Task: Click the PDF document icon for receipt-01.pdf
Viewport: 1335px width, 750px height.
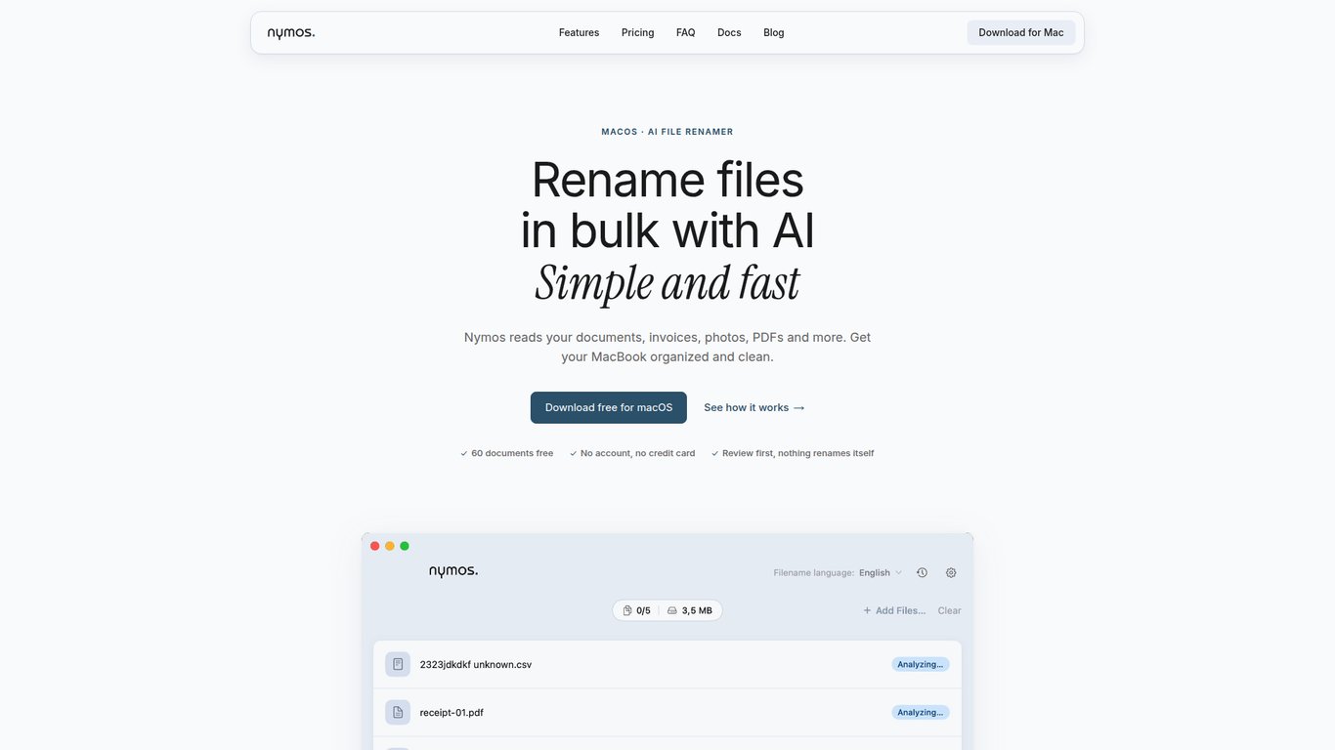Action: pos(398,713)
